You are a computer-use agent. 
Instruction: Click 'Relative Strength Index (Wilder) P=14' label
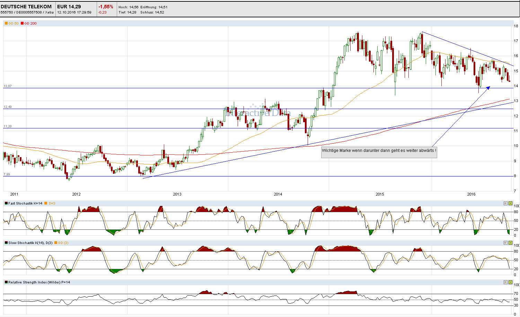39,282
